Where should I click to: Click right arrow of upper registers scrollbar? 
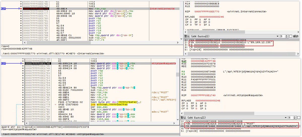(x=298, y=32)
